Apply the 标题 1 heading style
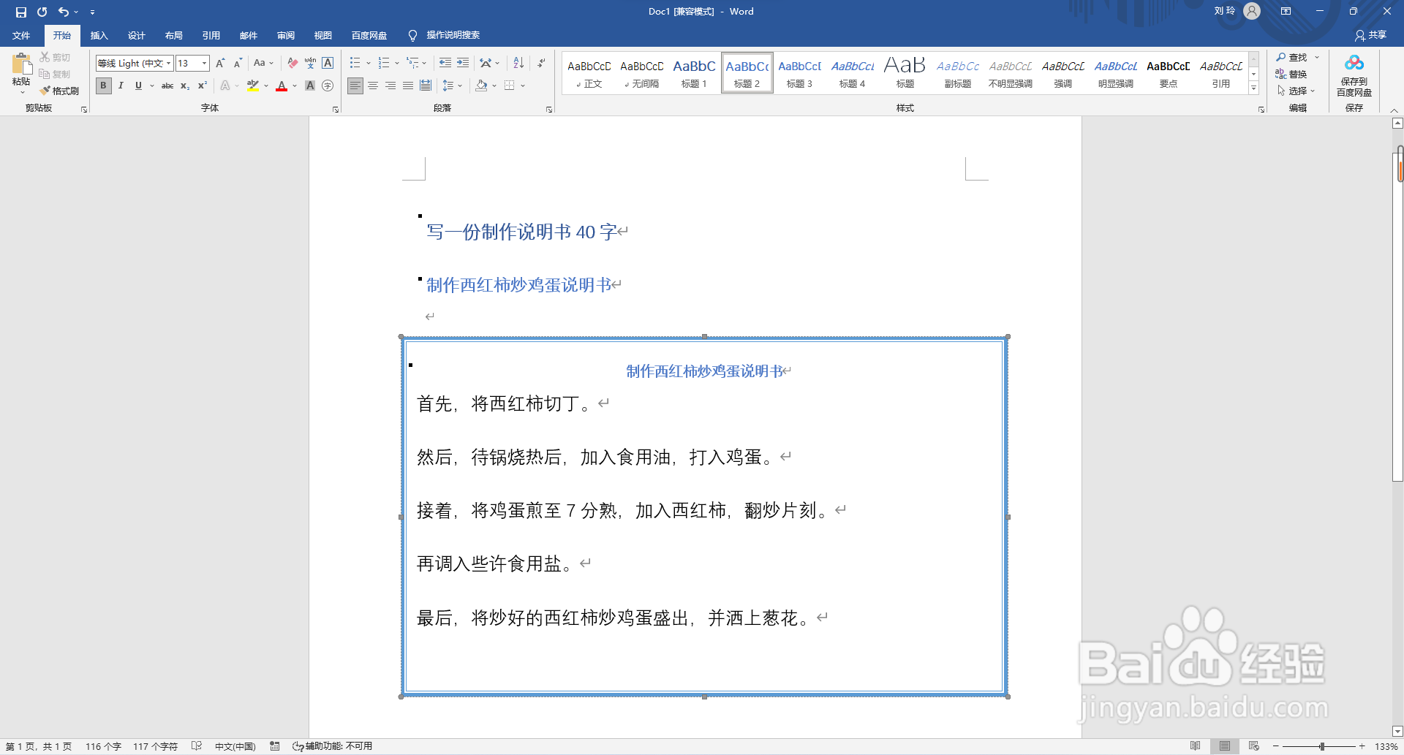 tap(694, 73)
